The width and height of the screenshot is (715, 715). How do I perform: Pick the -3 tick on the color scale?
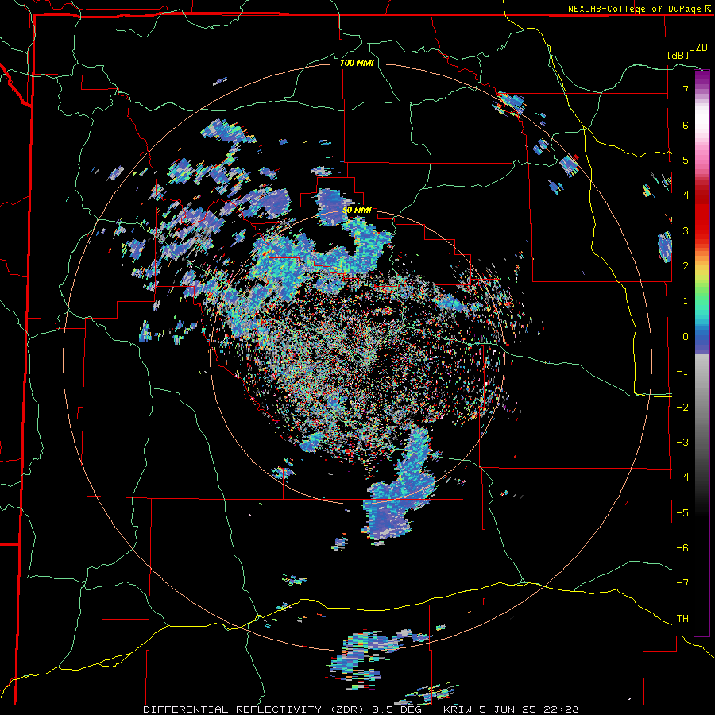(x=682, y=443)
